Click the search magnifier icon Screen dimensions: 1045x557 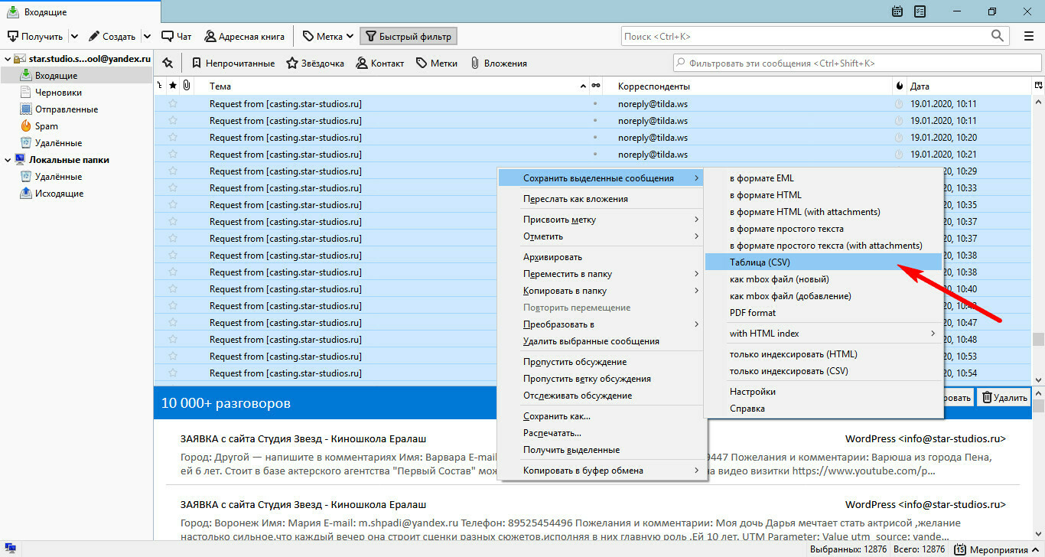998,36
